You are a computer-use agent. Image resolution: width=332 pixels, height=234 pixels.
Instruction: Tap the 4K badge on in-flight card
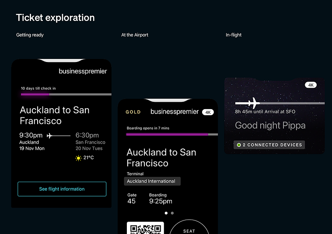point(311,85)
